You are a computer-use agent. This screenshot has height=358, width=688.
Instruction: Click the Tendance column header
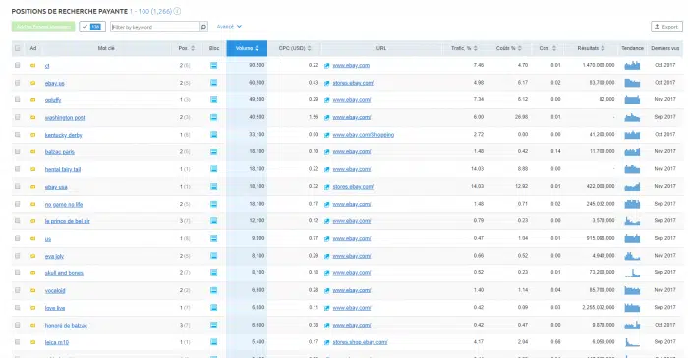point(632,48)
